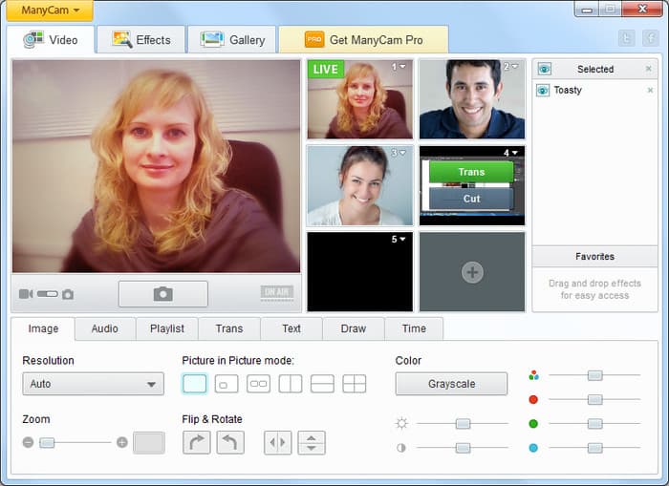The image size is (669, 486).
Task: Click the Grayscale button
Action: pos(451,384)
